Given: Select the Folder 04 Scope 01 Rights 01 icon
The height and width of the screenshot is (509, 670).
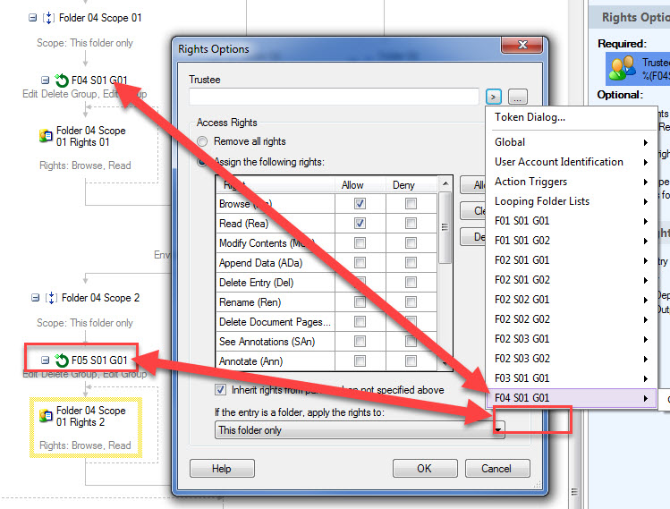Looking at the screenshot, I should click(x=46, y=136).
